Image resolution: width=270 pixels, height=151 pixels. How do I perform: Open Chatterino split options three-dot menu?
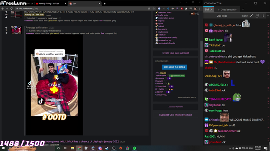[x=263, y=16]
